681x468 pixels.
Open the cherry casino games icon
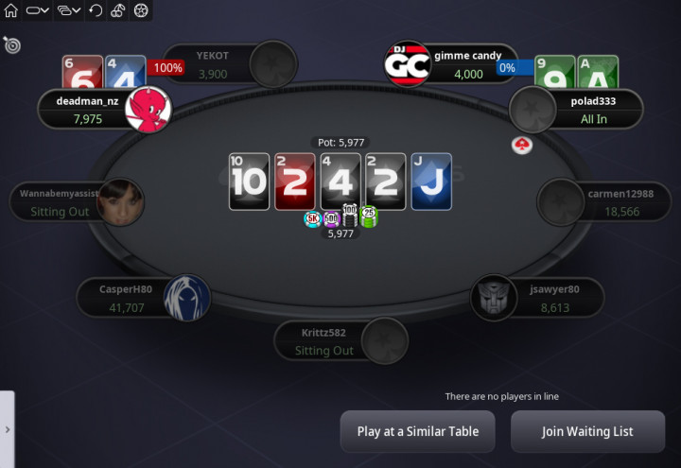(117, 10)
